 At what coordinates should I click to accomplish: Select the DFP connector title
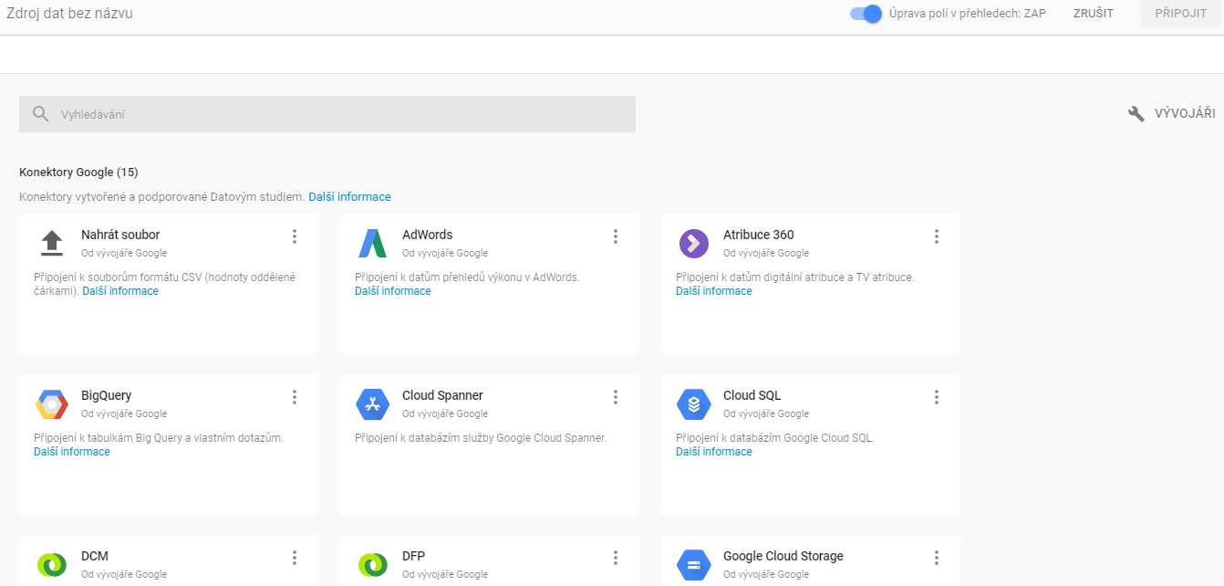pos(414,556)
